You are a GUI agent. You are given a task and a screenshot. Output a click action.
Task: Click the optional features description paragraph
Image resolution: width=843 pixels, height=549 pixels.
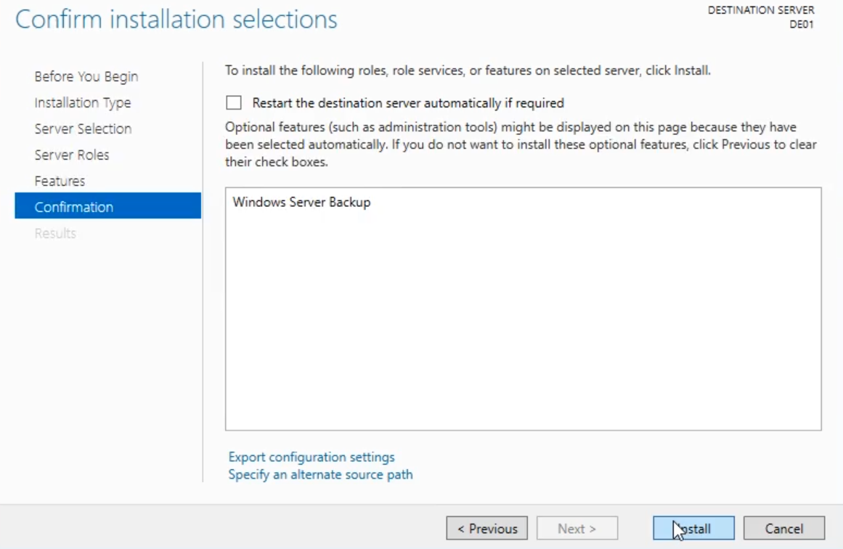click(x=521, y=145)
